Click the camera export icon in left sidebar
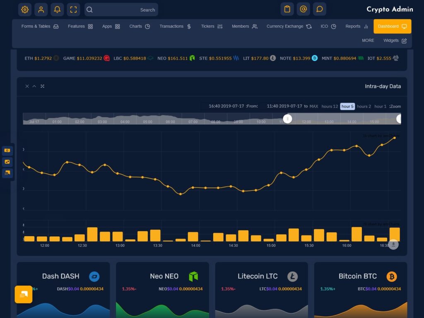Image resolution: width=424 pixels, height=318 pixels. (x=7, y=150)
